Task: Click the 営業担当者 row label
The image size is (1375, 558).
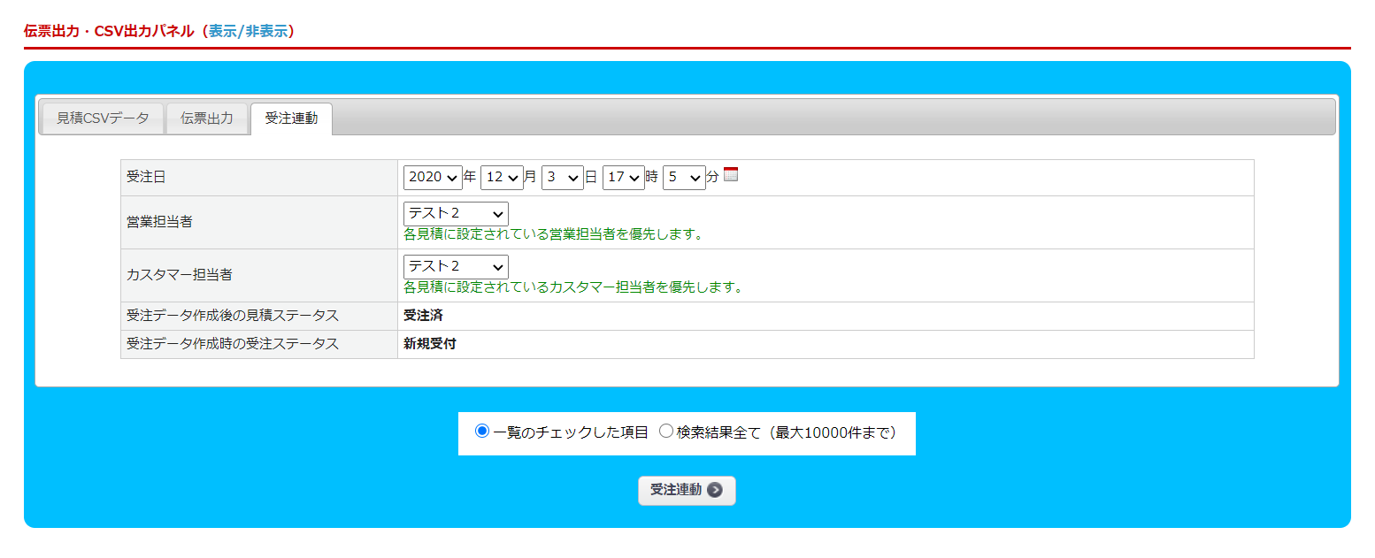Action: 159,222
